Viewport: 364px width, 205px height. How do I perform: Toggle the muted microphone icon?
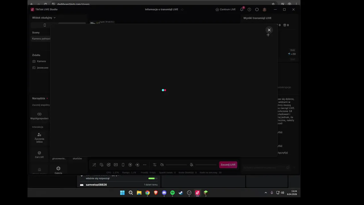(192, 165)
